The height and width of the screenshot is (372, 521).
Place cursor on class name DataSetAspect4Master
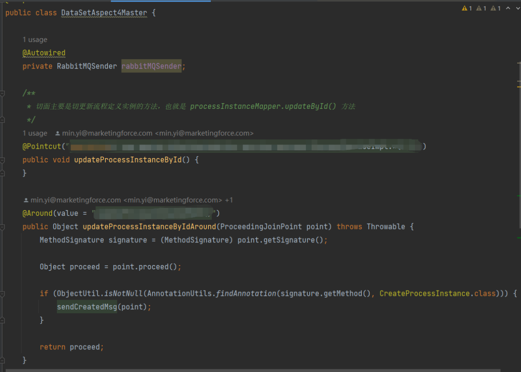coord(104,13)
